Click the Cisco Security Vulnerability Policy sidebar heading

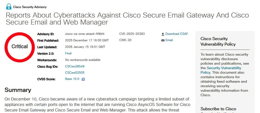(218, 41)
